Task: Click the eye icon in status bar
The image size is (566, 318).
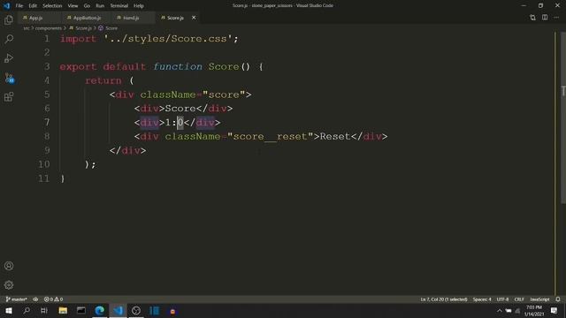Action: tap(35, 299)
